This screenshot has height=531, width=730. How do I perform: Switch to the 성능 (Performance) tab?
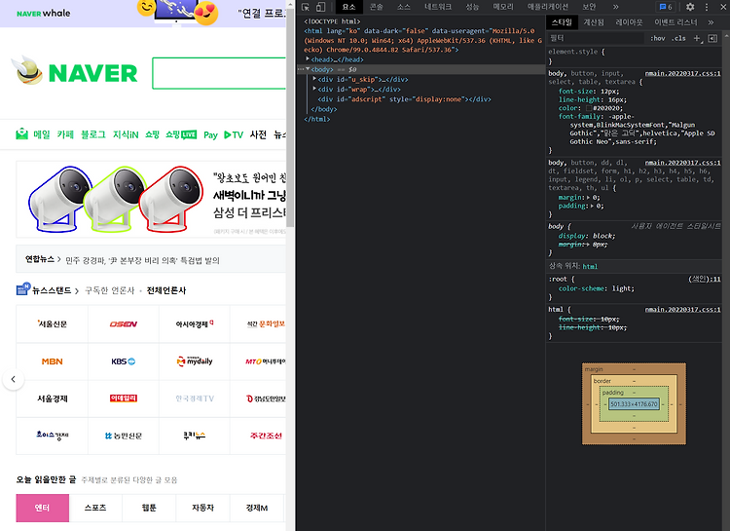point(472,7)
